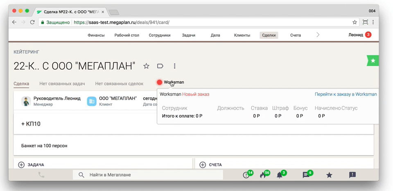This screenshot has height=191, width=393.
Task: Open Задачи section
Action: [x=188, y=35]
